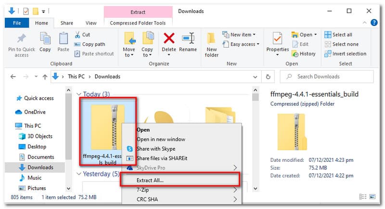Expand the address bar history dropdown
This screenshot has height=209, width=385.
point(255,77)
